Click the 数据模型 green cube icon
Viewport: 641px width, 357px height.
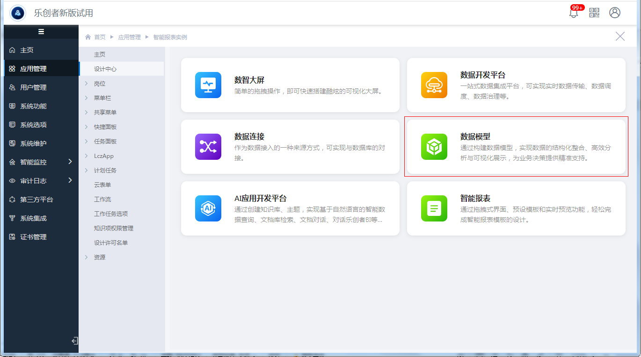[434, 147]
